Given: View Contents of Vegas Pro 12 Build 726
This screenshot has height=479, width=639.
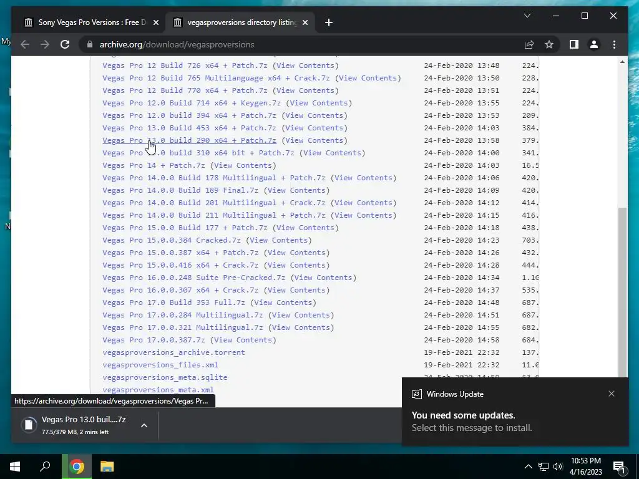Looking at the screenshot, I should 305,65.
